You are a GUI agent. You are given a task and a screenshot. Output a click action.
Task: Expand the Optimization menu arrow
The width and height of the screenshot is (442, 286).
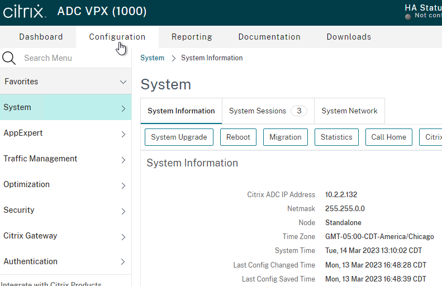pos(123,185)
